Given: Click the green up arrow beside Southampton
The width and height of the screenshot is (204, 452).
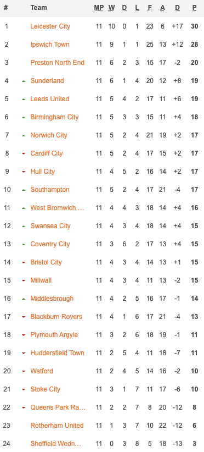Looking at the screenshot, I should (24, 190).
